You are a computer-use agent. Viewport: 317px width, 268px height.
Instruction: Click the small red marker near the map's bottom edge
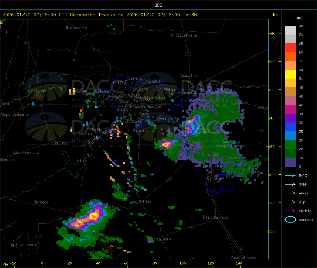click(x=112, y=247)
